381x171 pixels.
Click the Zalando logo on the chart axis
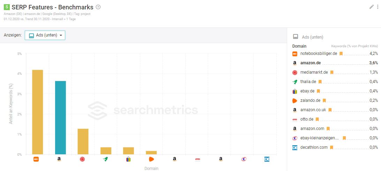[x=151, y=160]
